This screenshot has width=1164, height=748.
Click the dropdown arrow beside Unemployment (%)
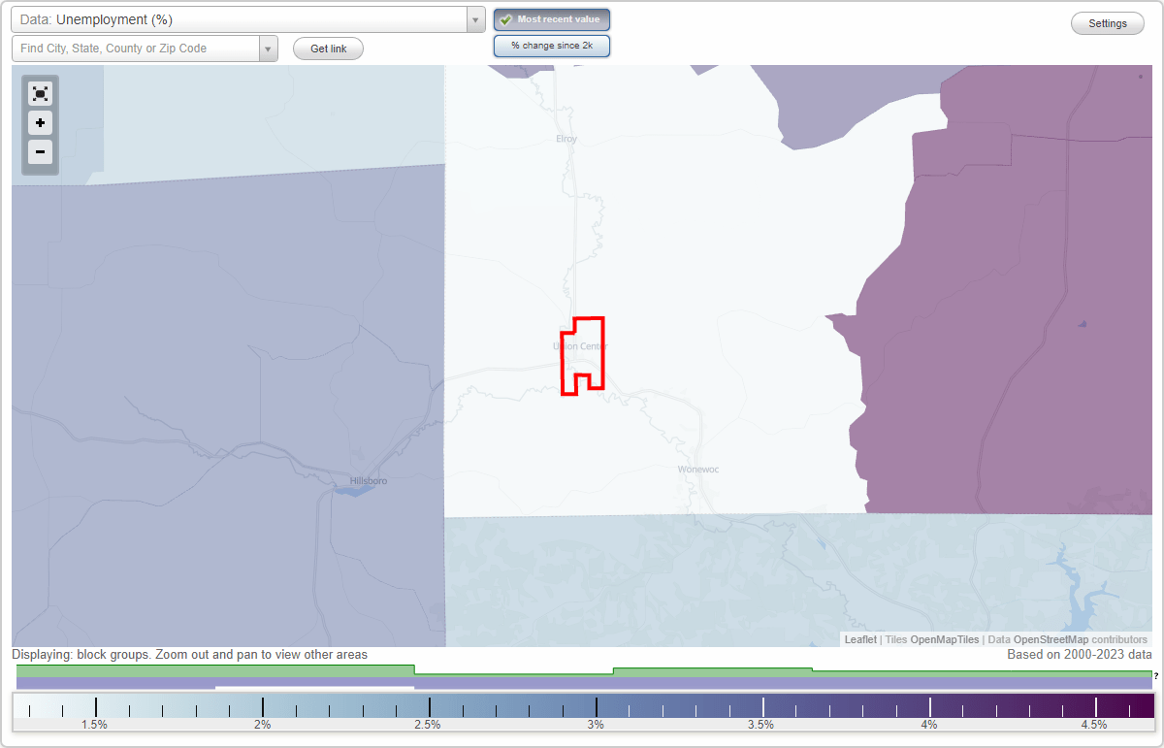[x=474, y=19]
